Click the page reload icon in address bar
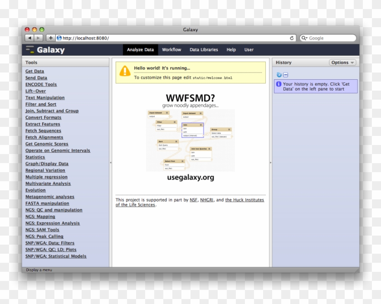 292,38
